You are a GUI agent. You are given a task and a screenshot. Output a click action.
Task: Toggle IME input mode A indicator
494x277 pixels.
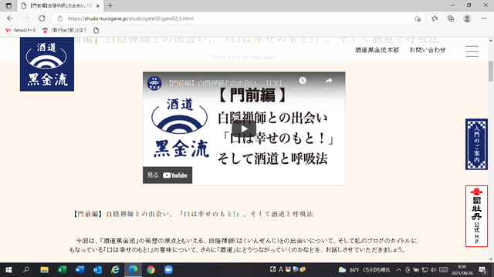point(281,269)
